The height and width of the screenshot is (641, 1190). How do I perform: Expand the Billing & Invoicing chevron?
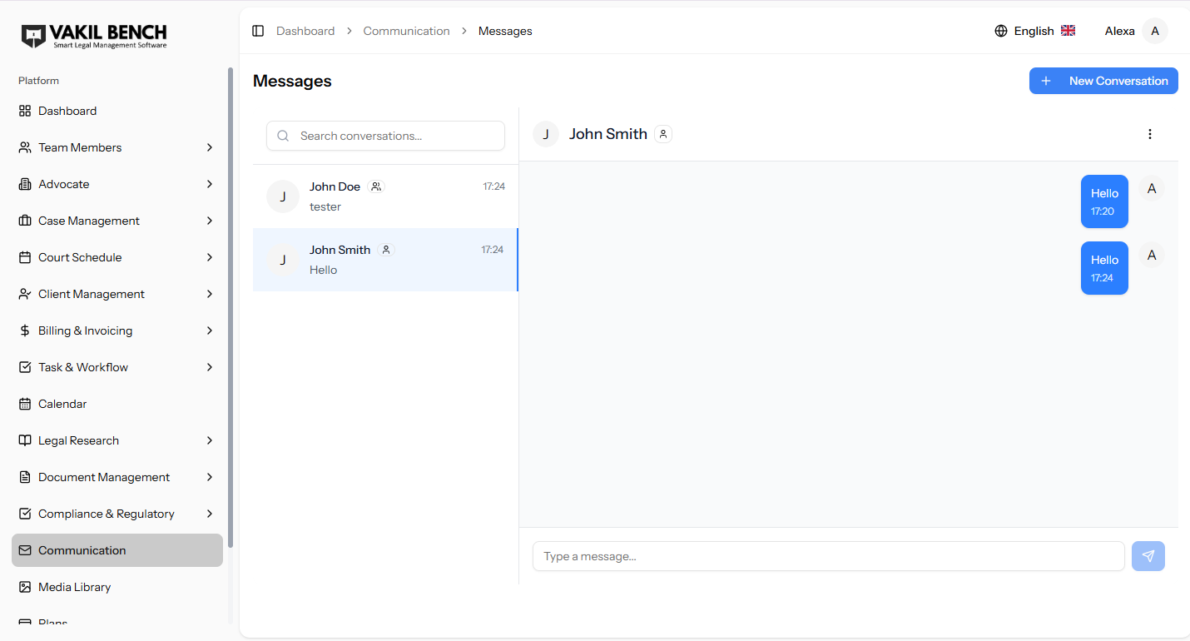click(209, 330)
